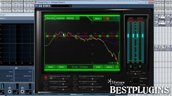172x96 pixels.
Task: Enable the Solo checkbox
Action: tap(73, 67)
